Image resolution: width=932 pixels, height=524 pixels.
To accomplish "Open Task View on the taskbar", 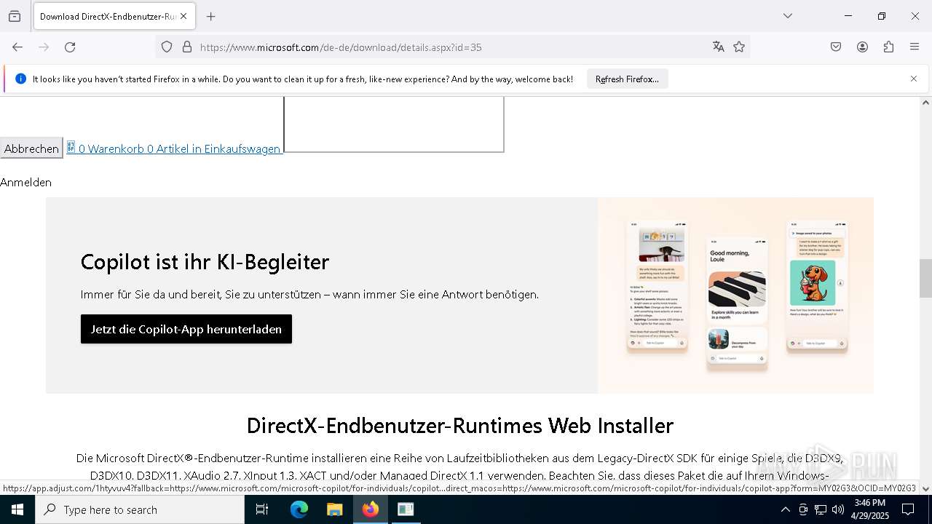I will click(263, 509).
